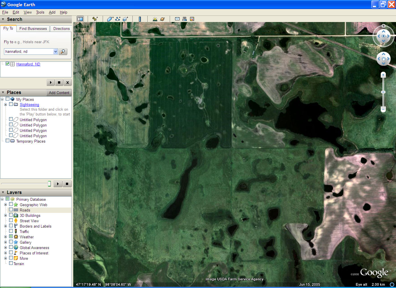
Task: Open the Ruler tool
Action: [140, 19]
